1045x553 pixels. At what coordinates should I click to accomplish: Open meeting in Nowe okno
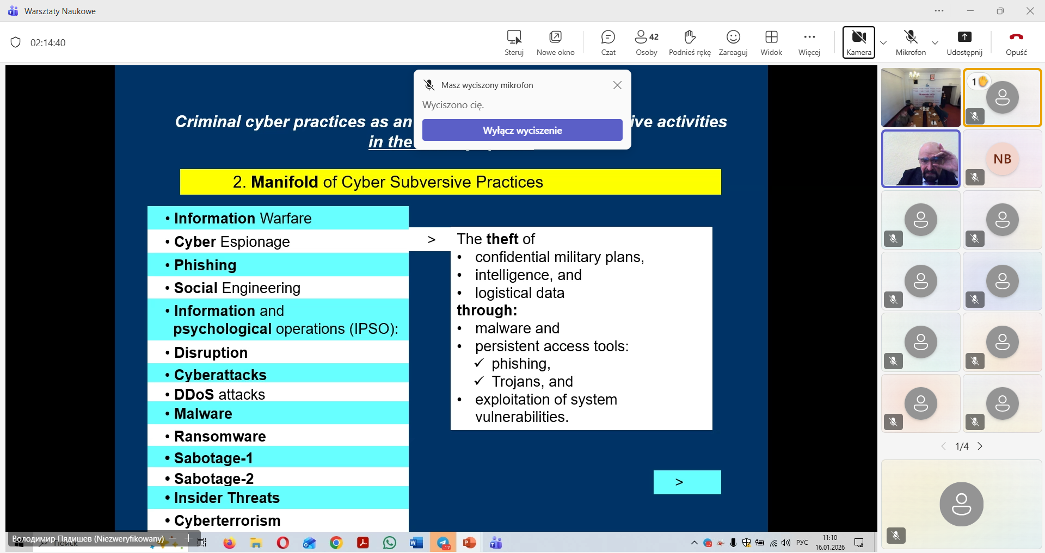555,42
